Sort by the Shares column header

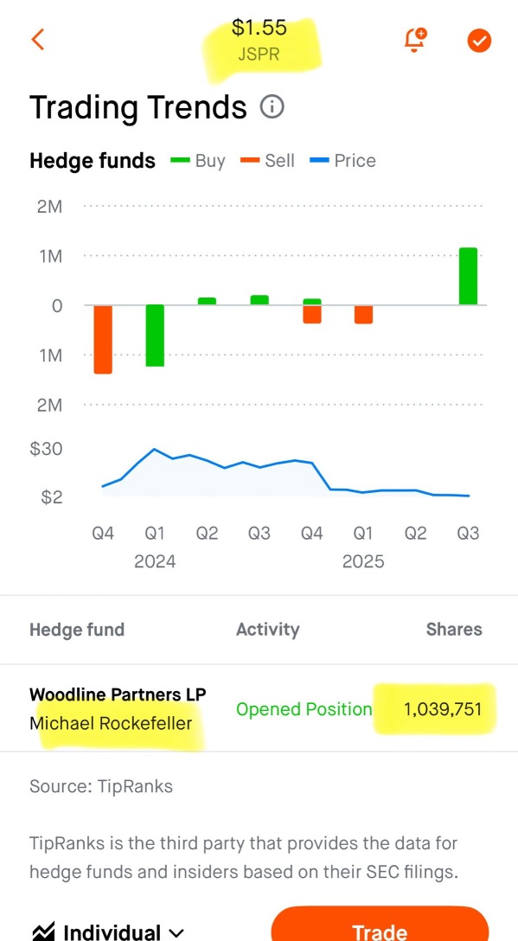pos(454,630)
